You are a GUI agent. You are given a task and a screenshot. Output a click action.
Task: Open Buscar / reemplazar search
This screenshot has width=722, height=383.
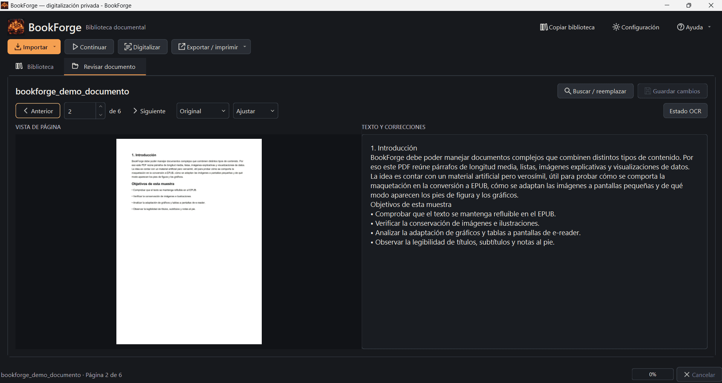595,91
